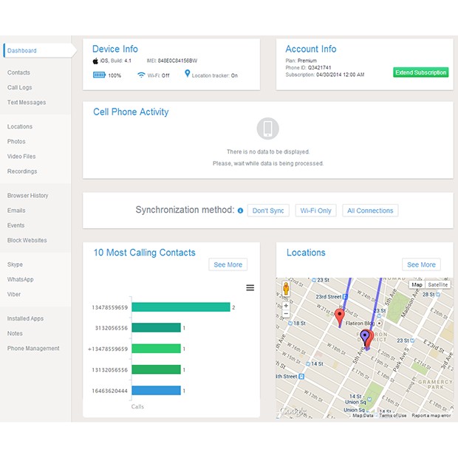Open the Terms of Use map link
The image size is (458, 458).
(392, 416)
